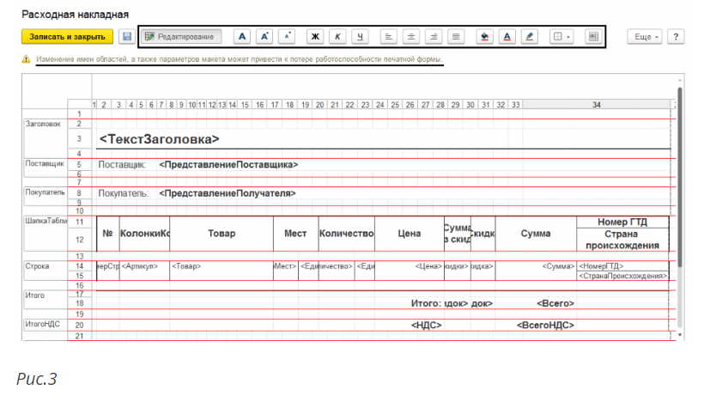Align text to the right
Screen dimensions: 710x402
(434, 37)
